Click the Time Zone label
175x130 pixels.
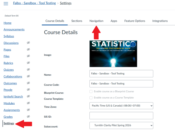(x=50, y=107)
